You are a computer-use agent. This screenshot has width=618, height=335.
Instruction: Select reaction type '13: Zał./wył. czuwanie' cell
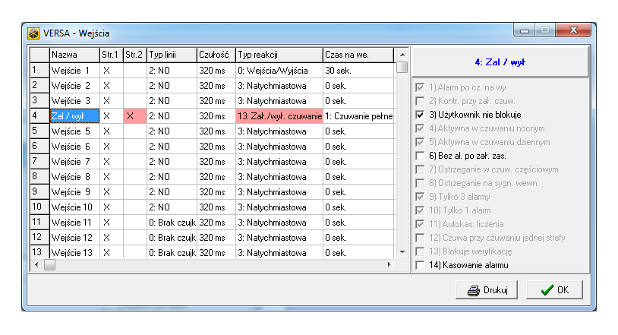[x=278, y=115]
